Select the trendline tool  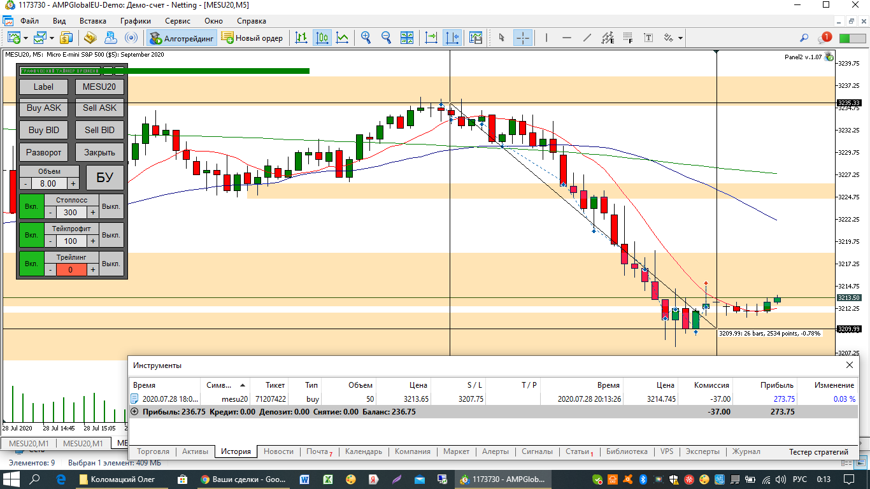click(587, 38)
